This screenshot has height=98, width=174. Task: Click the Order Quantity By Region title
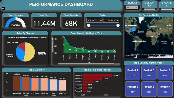coord(86,33)
